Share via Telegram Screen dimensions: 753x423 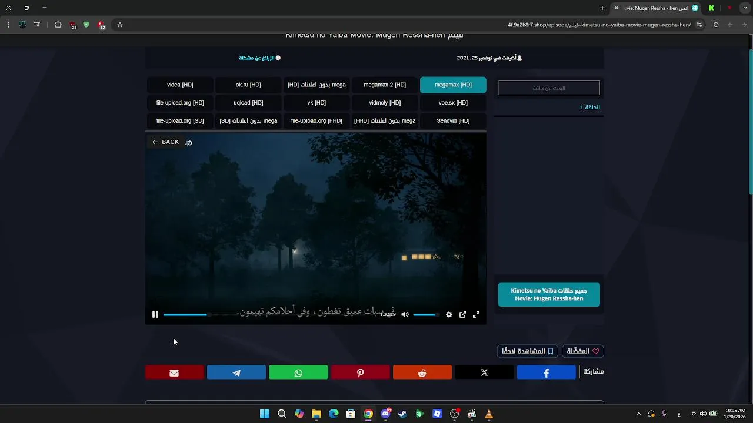[236, 372]
